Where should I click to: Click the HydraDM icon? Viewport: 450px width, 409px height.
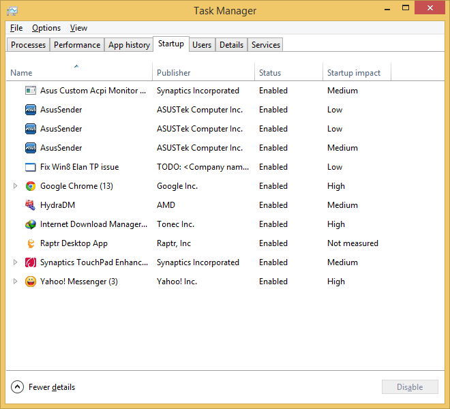click(31, 205)
